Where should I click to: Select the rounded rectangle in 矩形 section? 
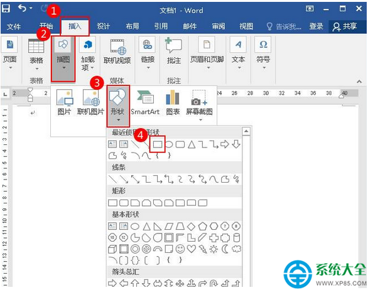click(124, 203)
